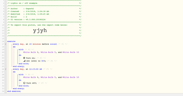Select the import code yjyh
This screenshot has height=96, width=183.
pos(40,31)
